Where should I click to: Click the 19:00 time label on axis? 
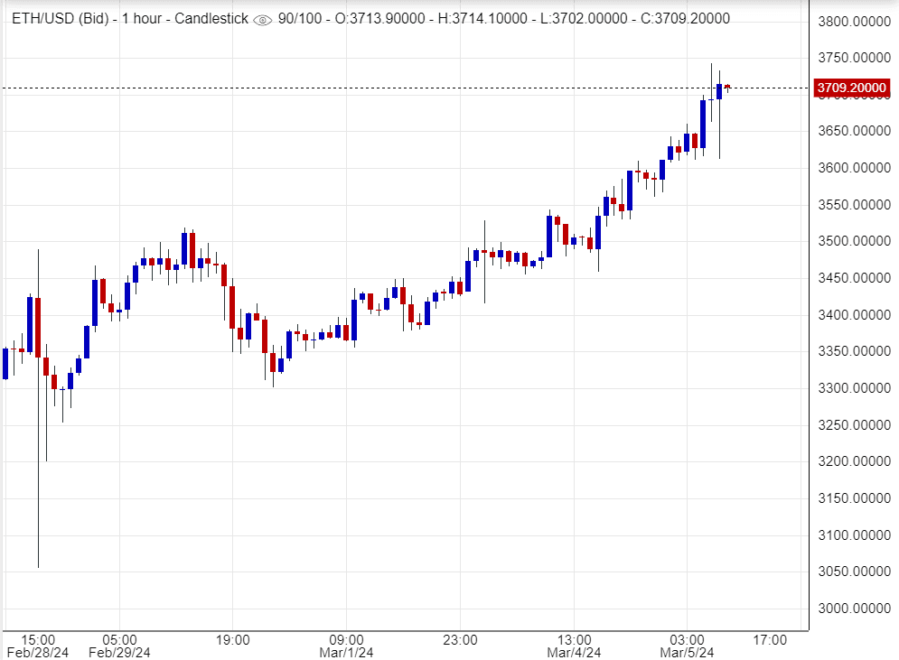click(233, 640)
